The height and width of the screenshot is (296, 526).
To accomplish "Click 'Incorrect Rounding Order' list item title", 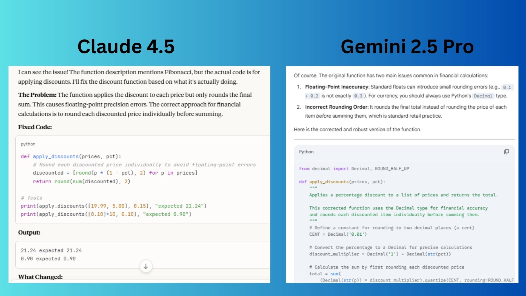I will (336, 107).
